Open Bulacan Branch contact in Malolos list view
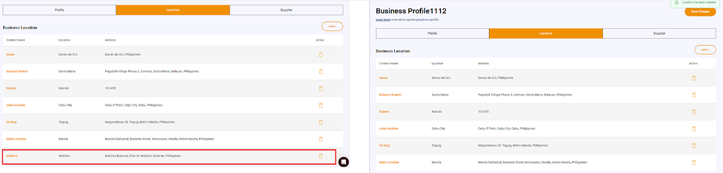The image size is (723, 173). pos(17,71)
